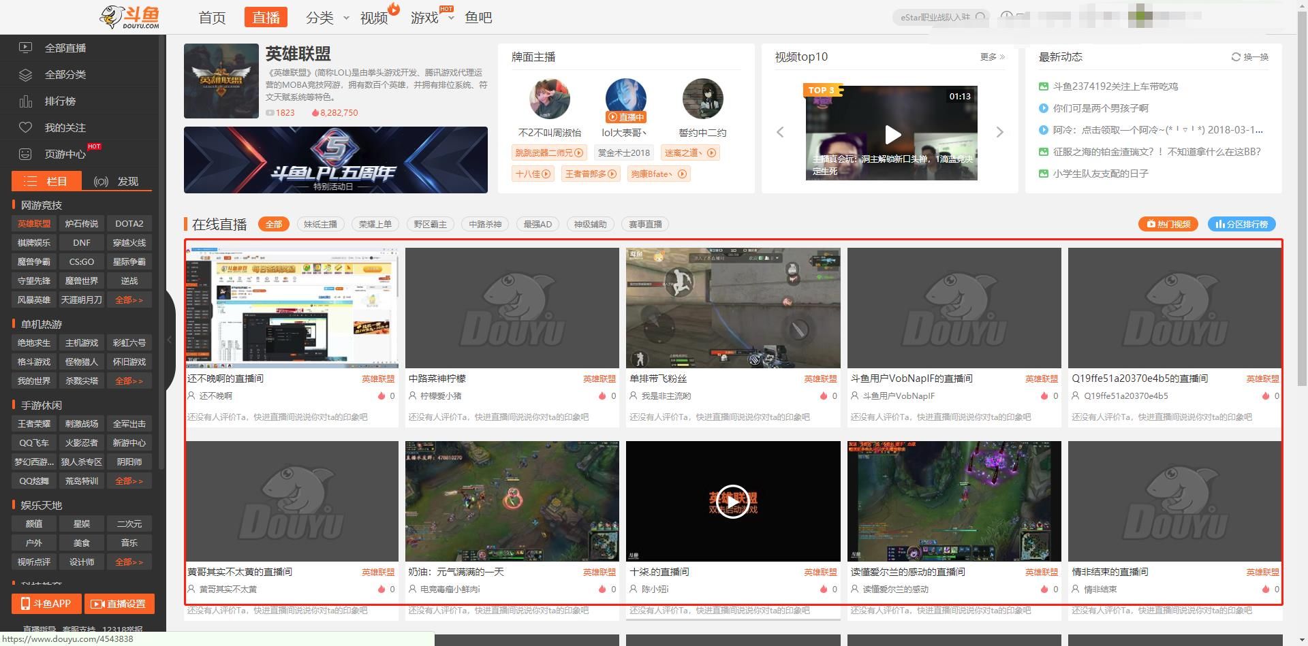Click the orange 热门视频 button

click(1168, 224)
